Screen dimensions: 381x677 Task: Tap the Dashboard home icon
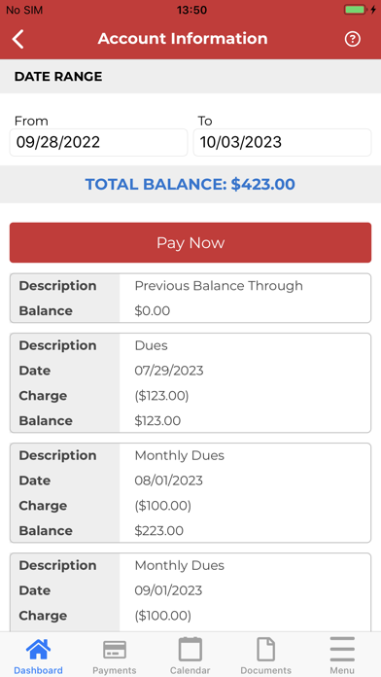pyautogui.click(x=39, y=650)
